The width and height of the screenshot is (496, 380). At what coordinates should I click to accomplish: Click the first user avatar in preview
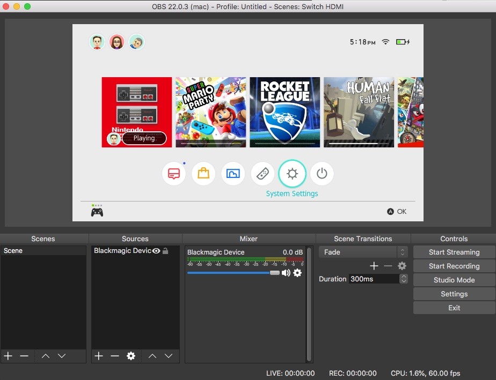pyautogui.click(x=97, y=42)
